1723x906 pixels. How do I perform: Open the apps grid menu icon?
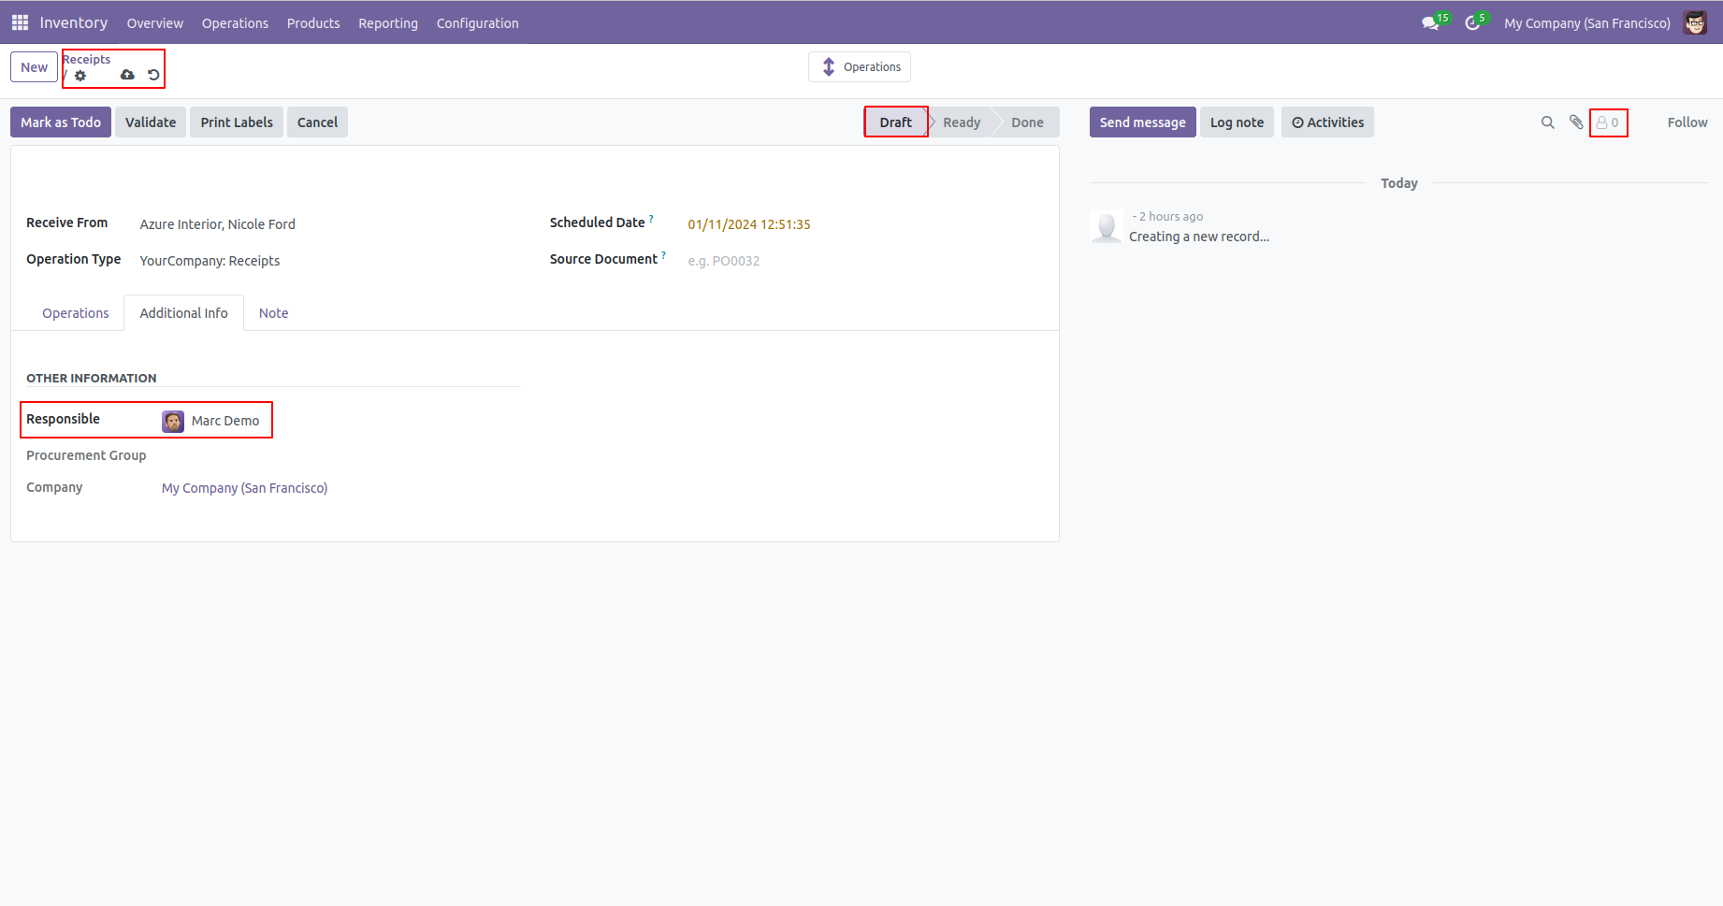[20, 22]
